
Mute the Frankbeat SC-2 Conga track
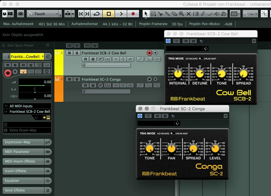pos(70,79)
